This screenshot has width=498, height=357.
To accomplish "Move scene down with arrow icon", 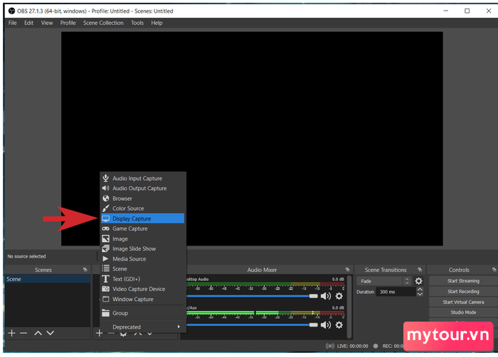I will 51,333.
